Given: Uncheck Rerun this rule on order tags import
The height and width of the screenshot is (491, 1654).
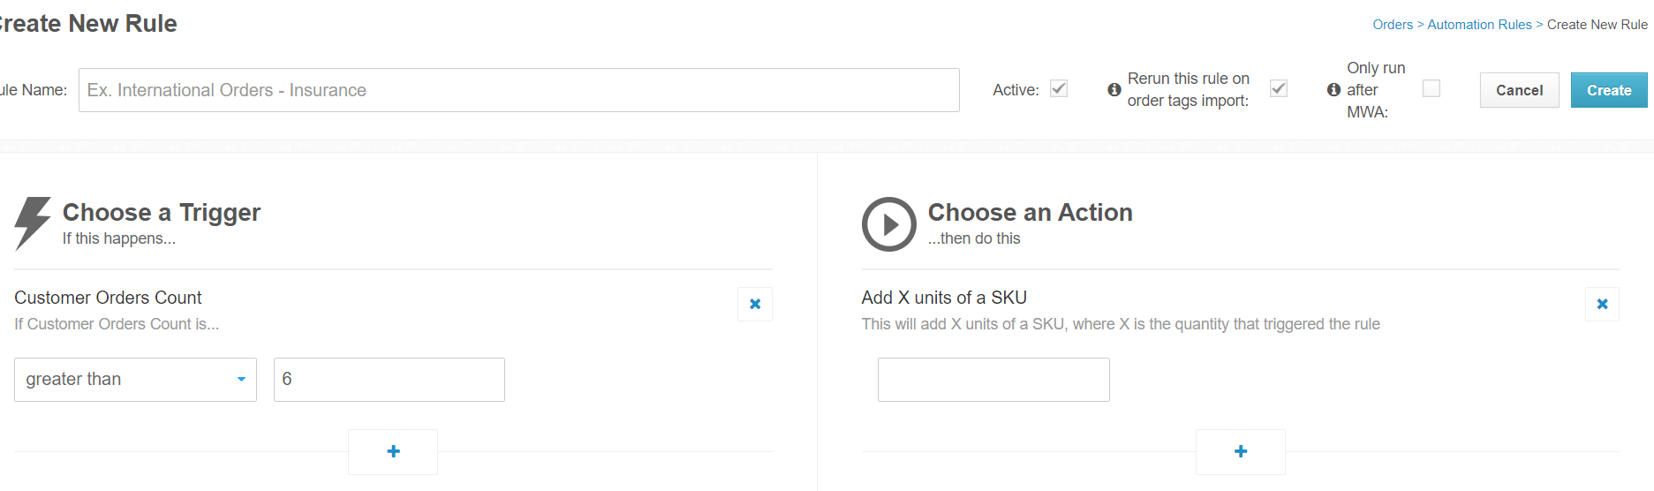Looking at the screenshot, I should click(x=1279, y=88).
